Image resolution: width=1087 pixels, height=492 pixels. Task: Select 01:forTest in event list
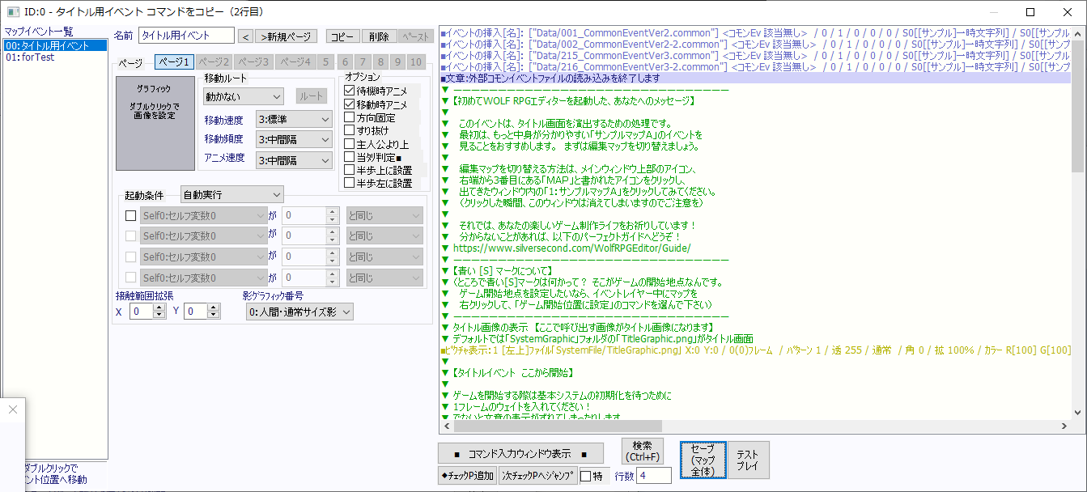[55, 57]
